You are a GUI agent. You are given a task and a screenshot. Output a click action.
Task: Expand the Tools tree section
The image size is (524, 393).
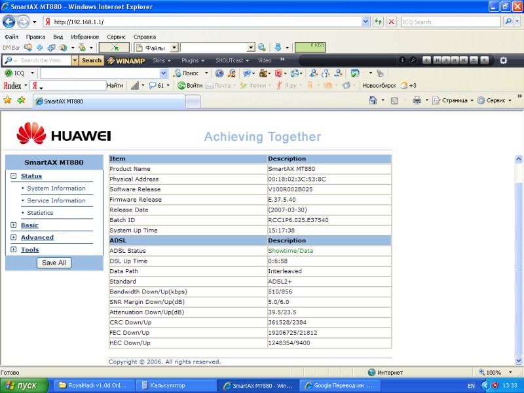coord(13,250)
